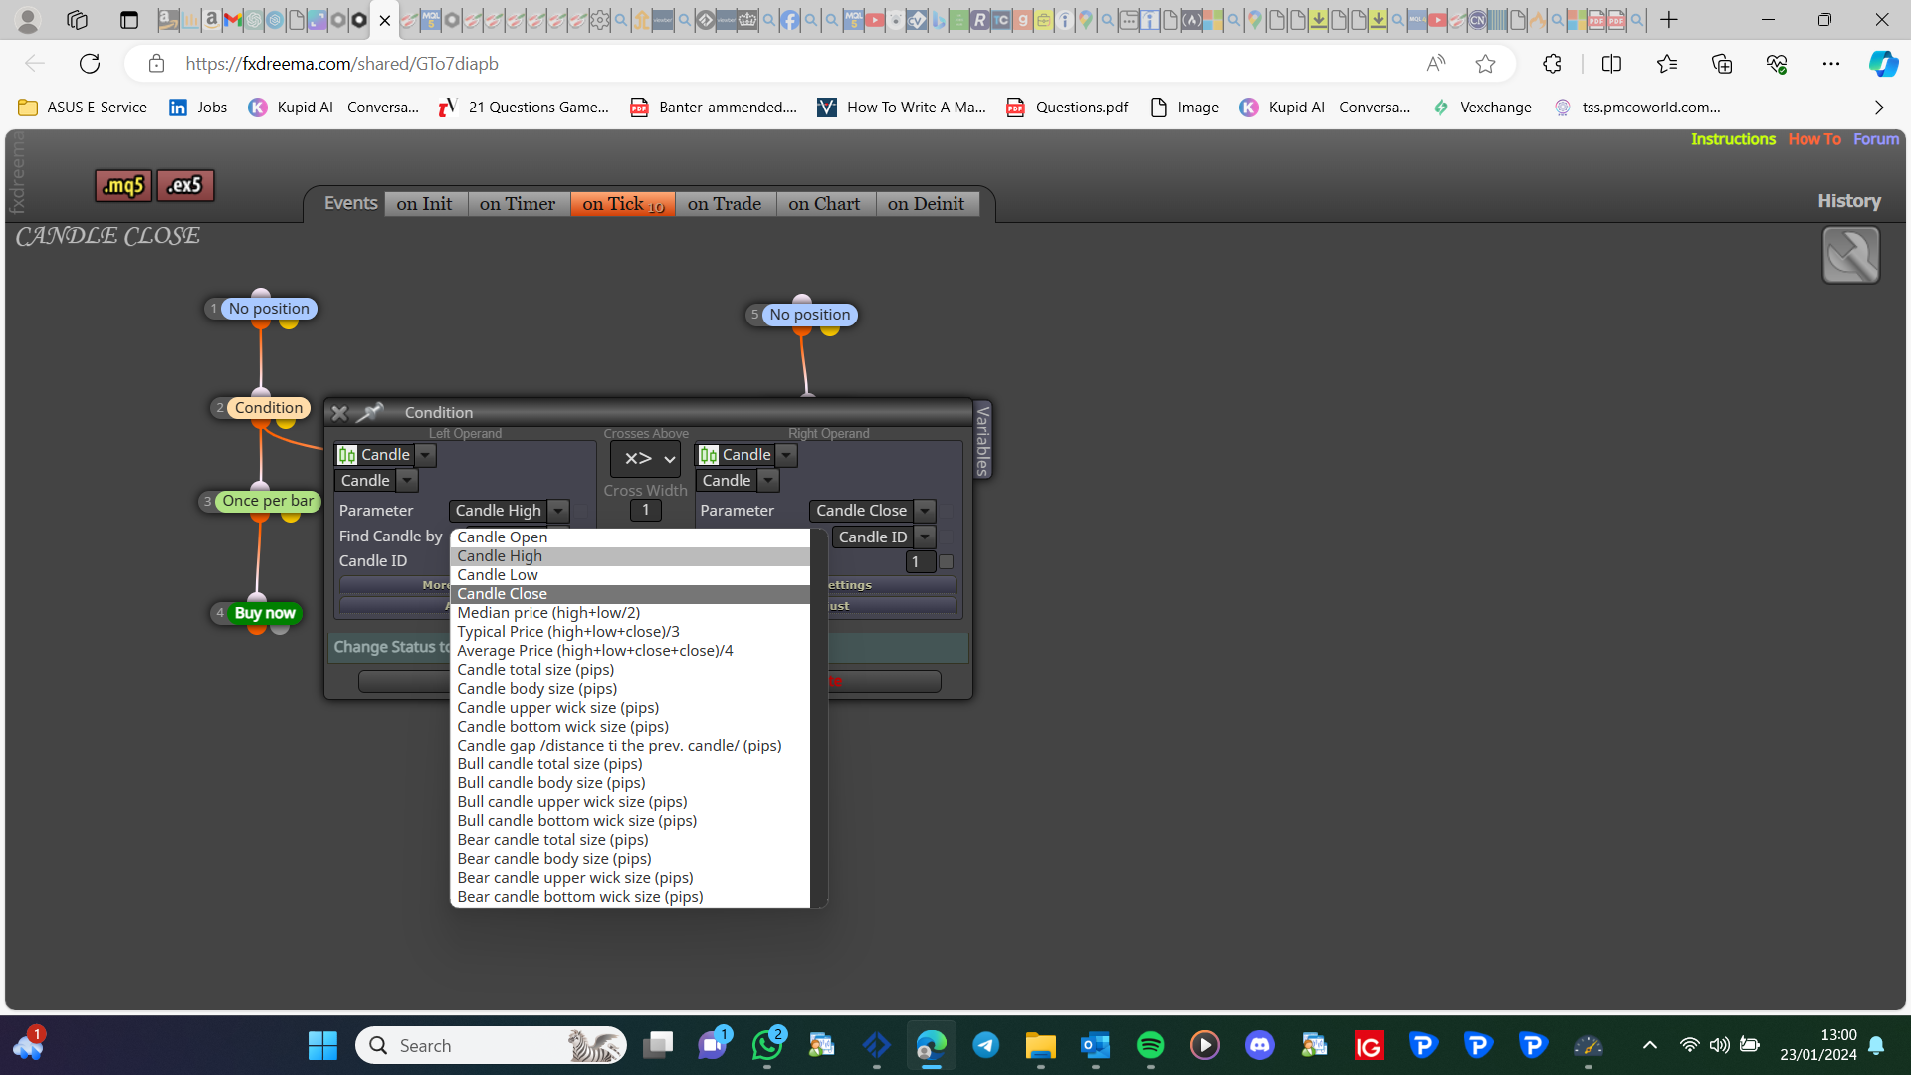Pin the Condition dialog with pushpin icon
The width and height of the screenshot is (1911, 1075).
(370, 412)
